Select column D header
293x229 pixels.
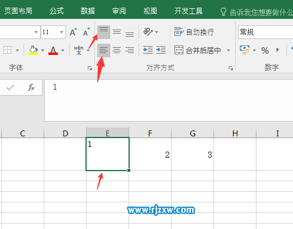tap(65, 133)
